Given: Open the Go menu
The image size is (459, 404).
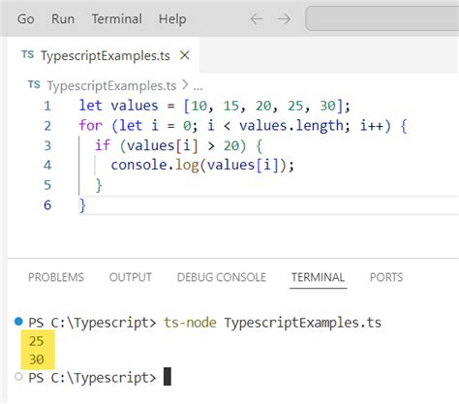Looking at the screenshot, I should click(26, 18).
